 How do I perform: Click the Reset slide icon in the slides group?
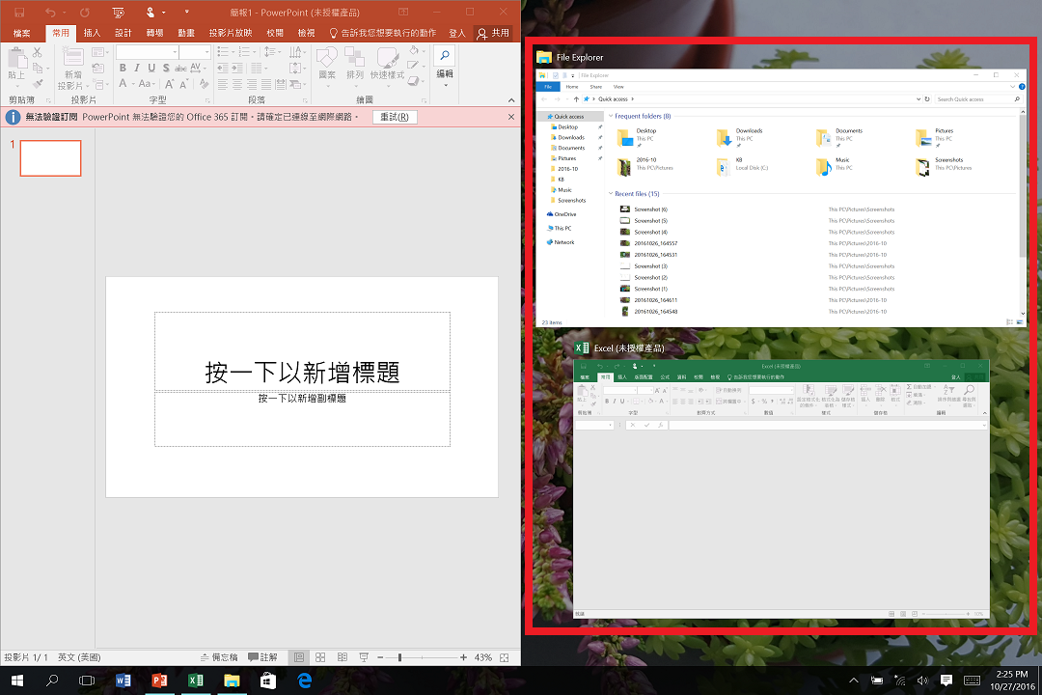pos(97,68)
